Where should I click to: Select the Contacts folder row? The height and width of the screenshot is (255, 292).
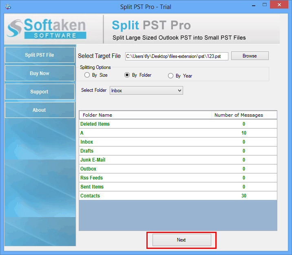coord(178,195)
